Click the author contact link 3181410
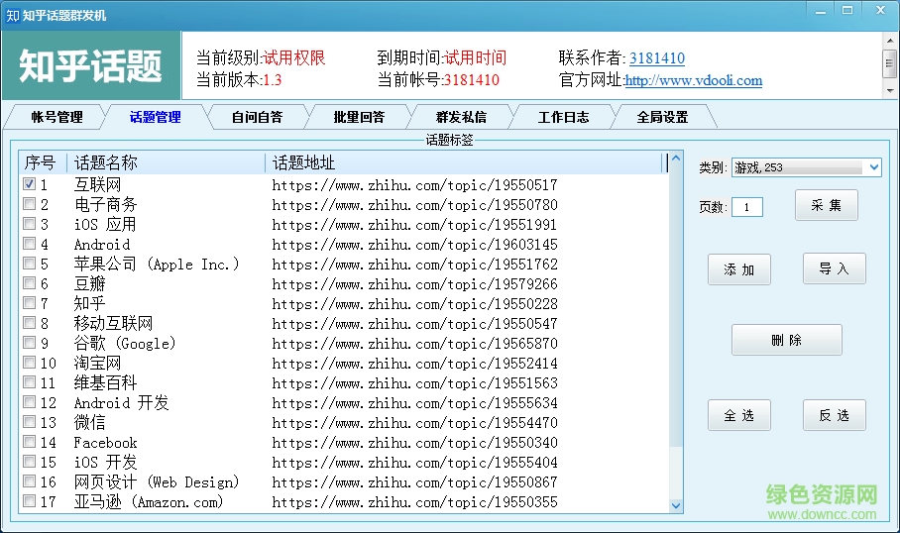This screenshot has height=533, width=900. 656,58
